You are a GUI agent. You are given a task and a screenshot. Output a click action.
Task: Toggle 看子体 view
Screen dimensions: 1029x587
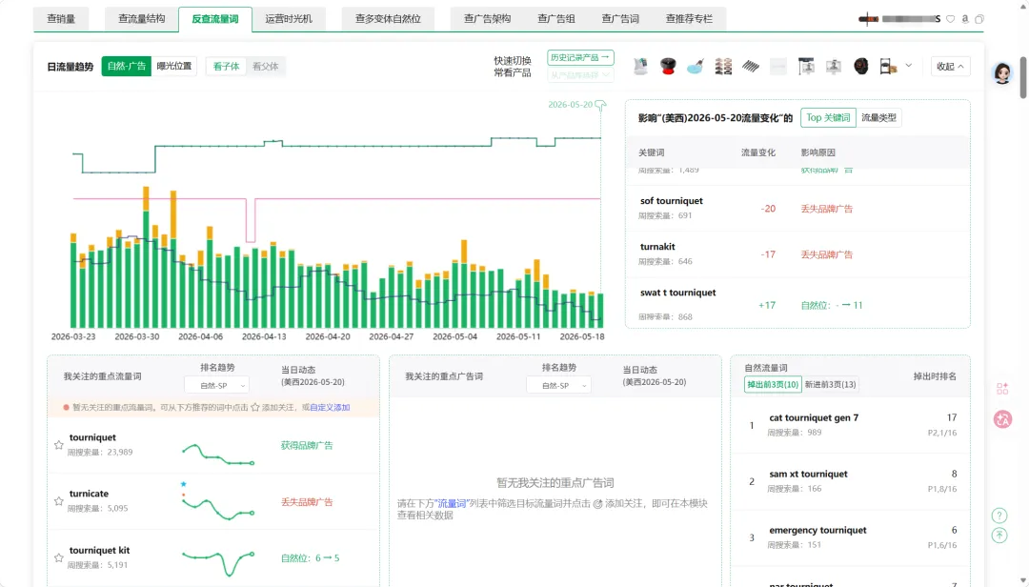(226, 67)
